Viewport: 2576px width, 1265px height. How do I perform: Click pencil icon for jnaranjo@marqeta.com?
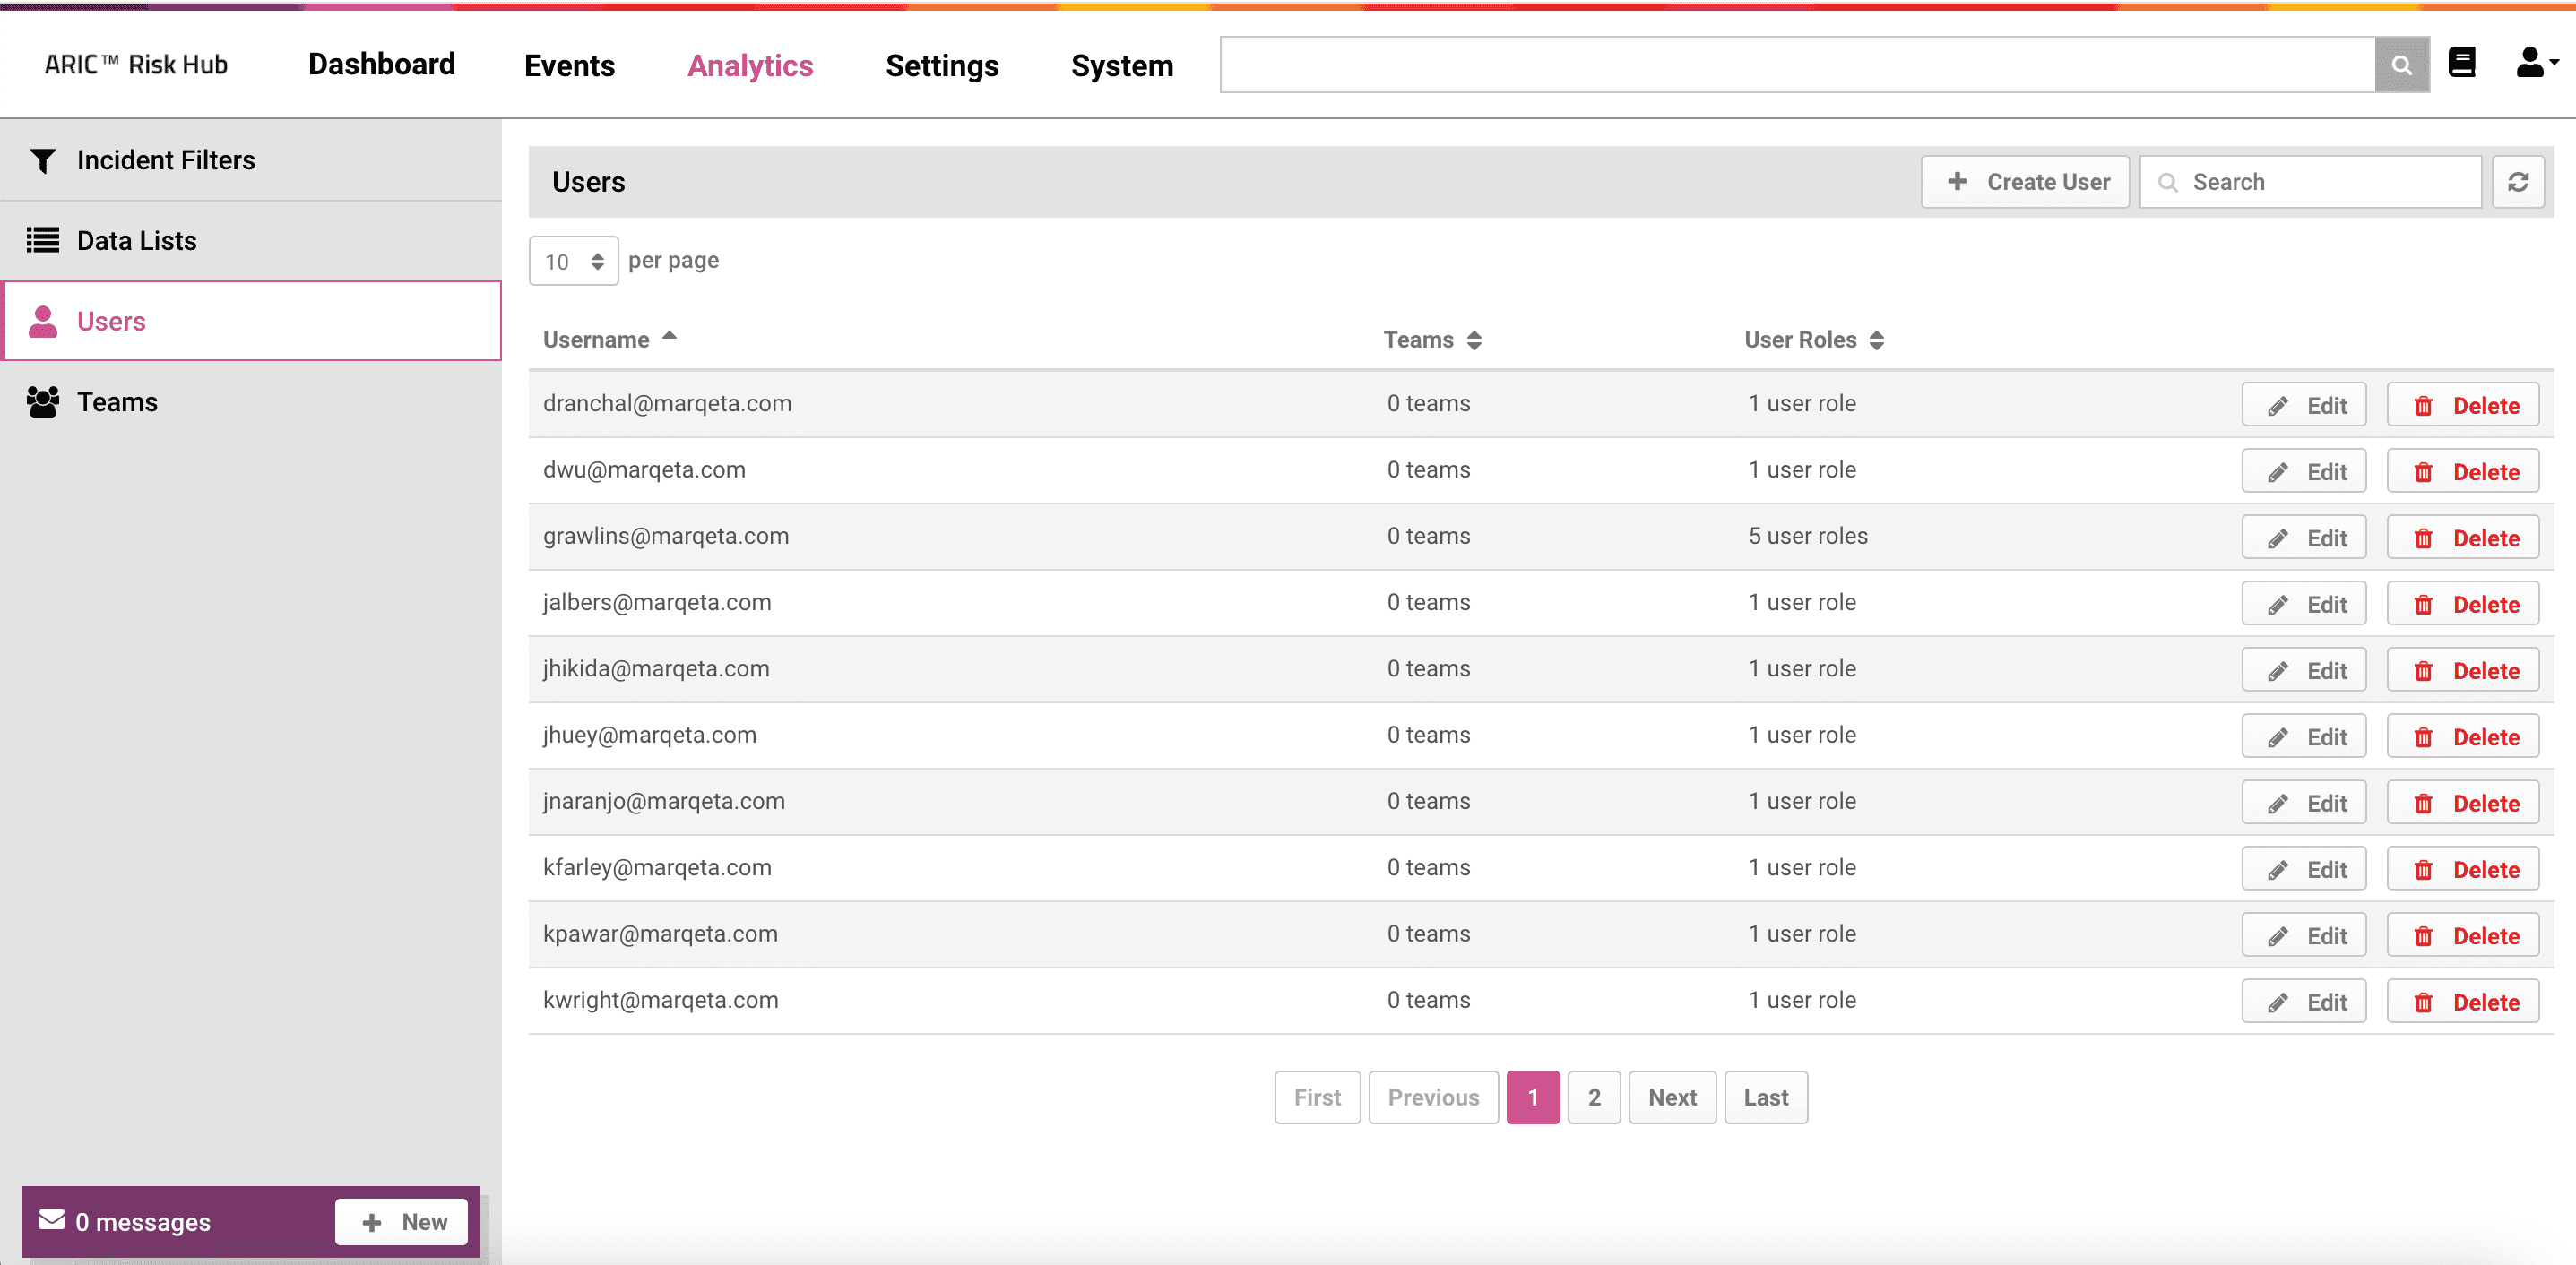[x=2277, y=805]
